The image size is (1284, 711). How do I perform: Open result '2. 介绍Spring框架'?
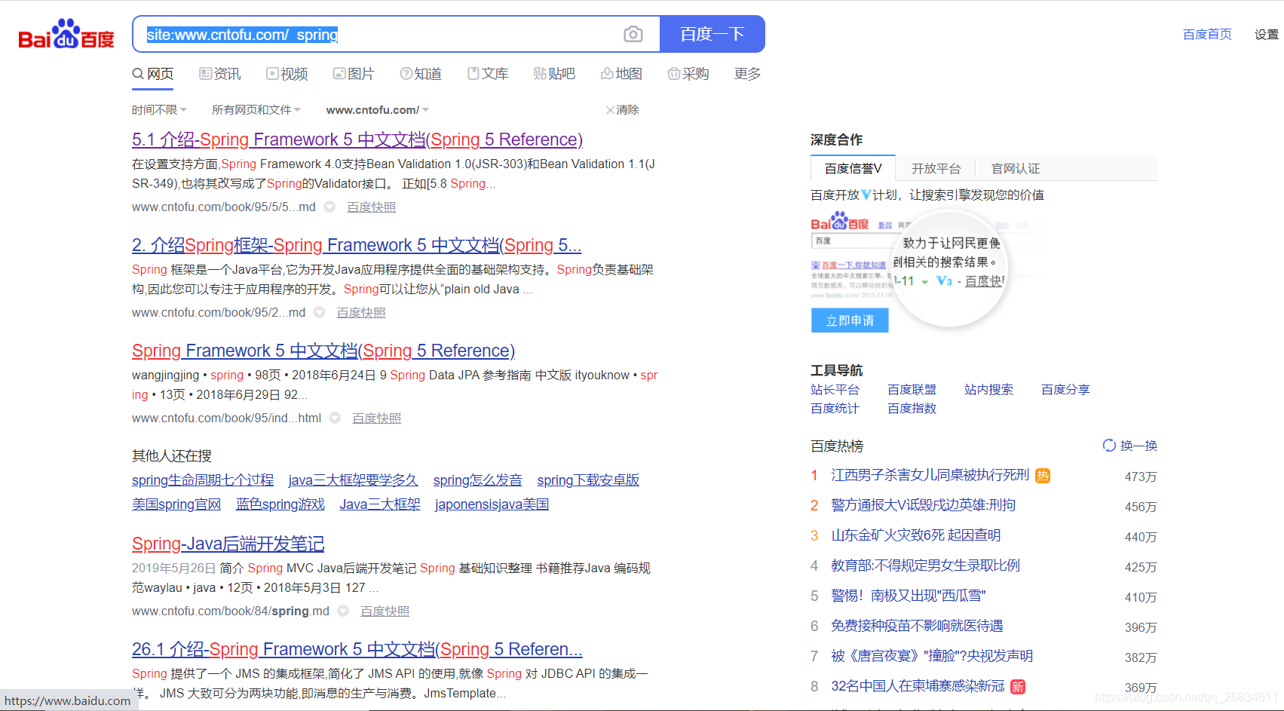click(357, 245)
